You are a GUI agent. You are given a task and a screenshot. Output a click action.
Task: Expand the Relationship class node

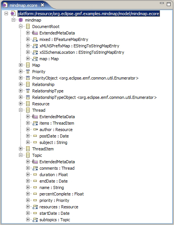(x=20, y=84)
